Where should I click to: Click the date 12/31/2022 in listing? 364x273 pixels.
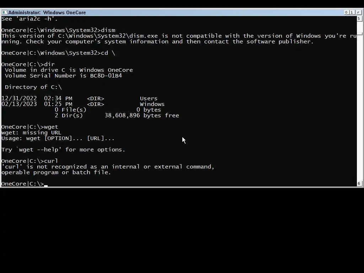point(19,98)
